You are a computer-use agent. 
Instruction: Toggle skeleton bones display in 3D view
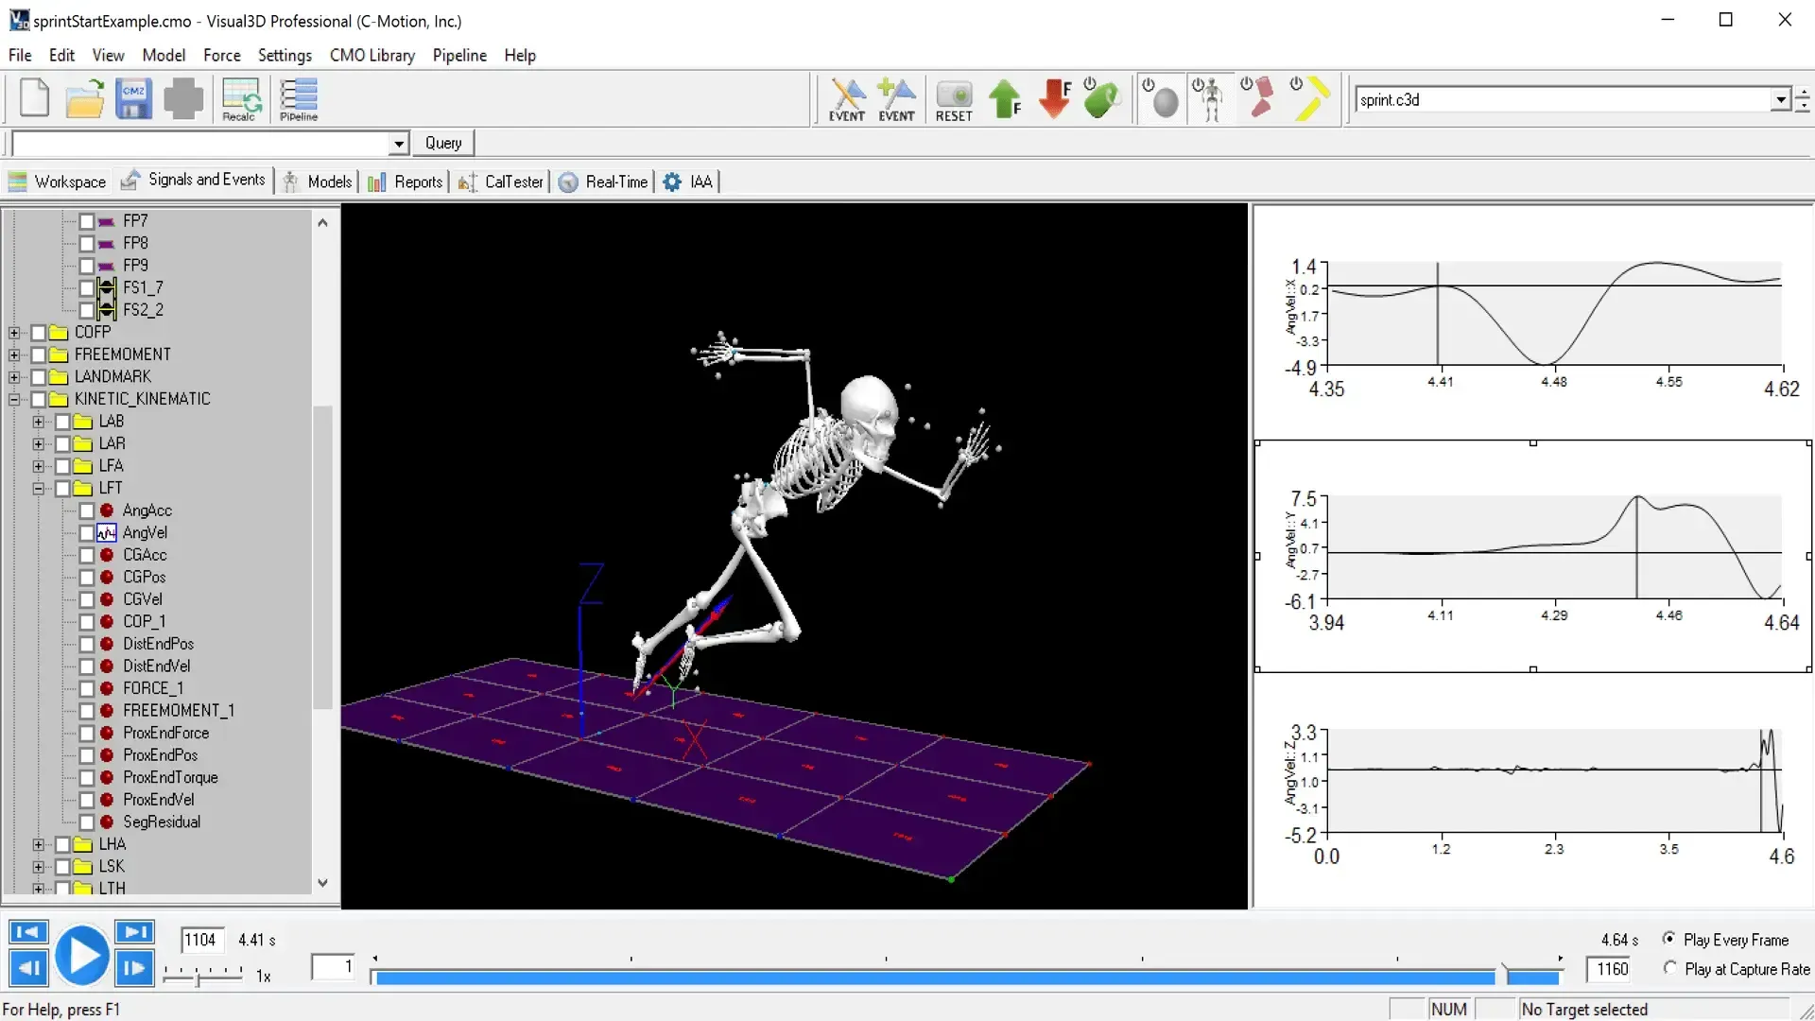1210,99
